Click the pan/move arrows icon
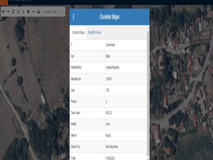Image resolution: width=213 pixels, height=160 pixels. [x=18, y=12]
